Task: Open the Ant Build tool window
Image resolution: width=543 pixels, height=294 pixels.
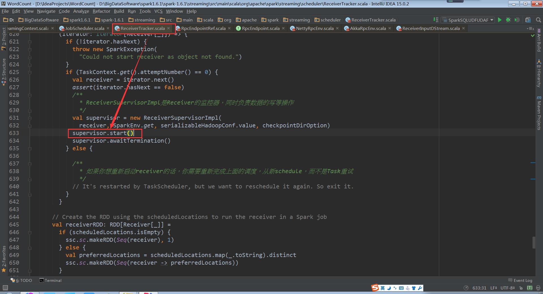Action: 539,40
